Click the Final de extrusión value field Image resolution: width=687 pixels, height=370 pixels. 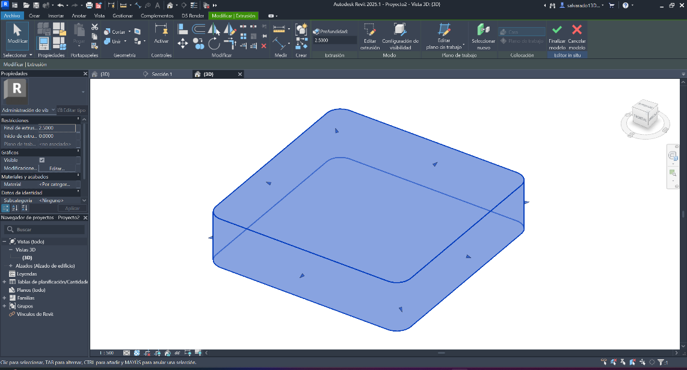[57, 128]
